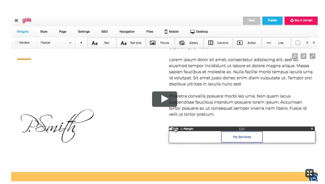Insert a Line widget
Viewport: 325px width, 184px height.
click(276, 43)
